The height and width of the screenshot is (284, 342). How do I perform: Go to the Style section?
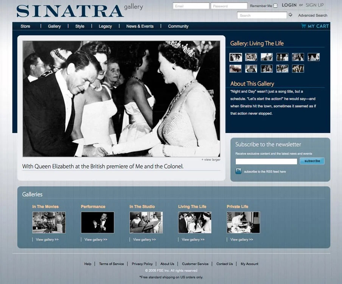click(x=79, y=26)
